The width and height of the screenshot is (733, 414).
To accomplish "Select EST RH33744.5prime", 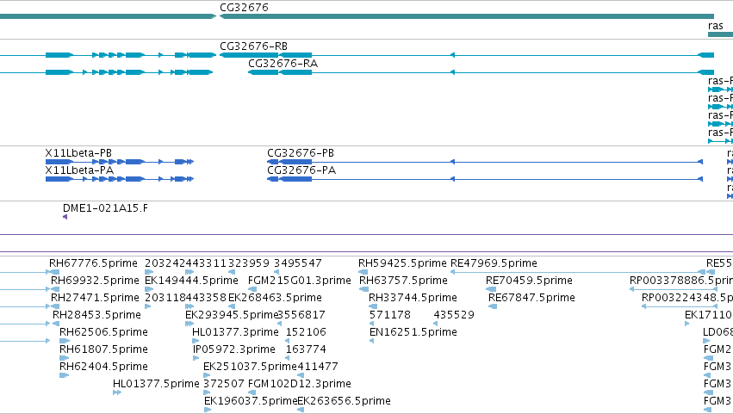I will click(413, 298).
